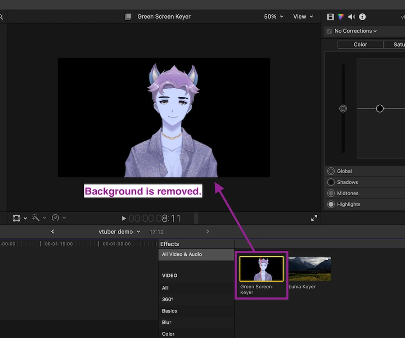Select the Blur effects category
The image size is (405, 338).
pos(196,323)
